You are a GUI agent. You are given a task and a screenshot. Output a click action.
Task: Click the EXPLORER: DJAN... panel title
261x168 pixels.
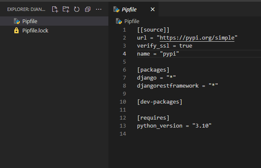pos(26,9)
